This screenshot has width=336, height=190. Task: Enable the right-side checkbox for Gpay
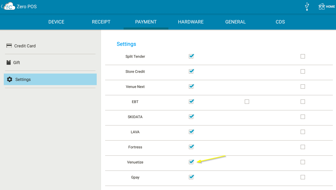[x=303, y=177]
